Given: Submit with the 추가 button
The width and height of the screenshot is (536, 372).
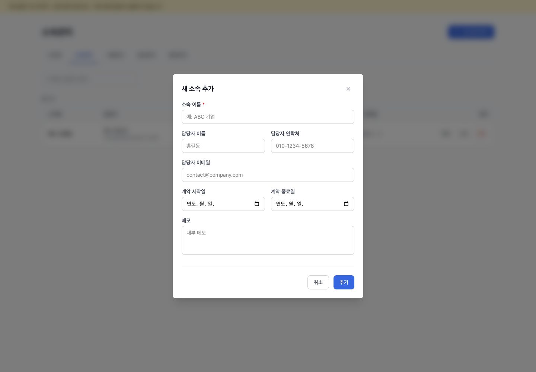Looking at the screenshot, I should coord(344,282).
